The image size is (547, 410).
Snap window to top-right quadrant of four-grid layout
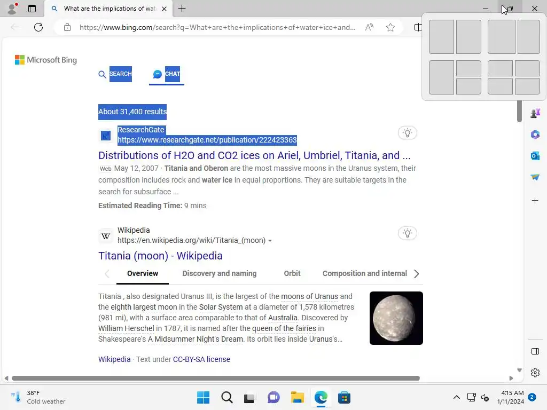[527, 68]
